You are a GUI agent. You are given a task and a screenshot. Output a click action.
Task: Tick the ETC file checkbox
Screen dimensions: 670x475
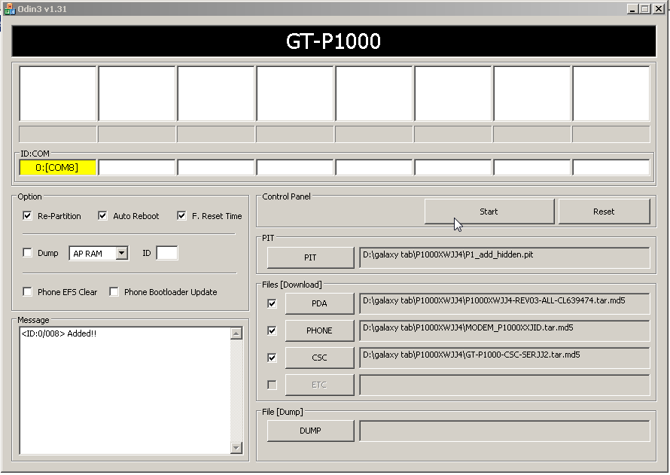(x=272, y=385)
